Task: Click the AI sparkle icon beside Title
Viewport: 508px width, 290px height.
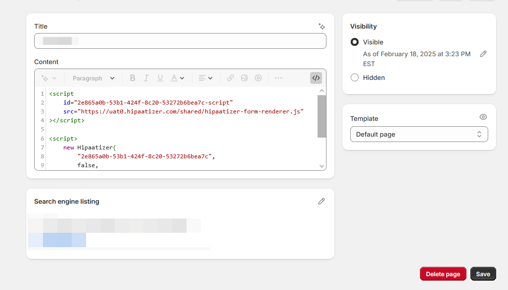Action: pyautogui.click(x=322, y=27)
